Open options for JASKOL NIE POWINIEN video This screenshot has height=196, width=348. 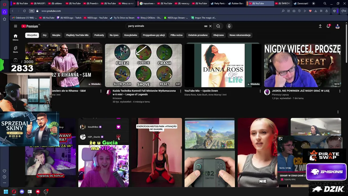pyautogui.click(x=340, y=91)
